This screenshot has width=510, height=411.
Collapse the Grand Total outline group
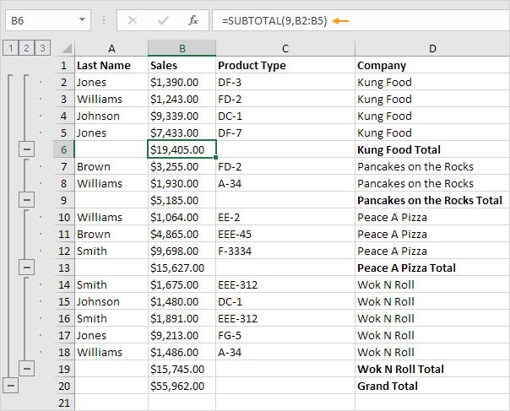[10, 386]
